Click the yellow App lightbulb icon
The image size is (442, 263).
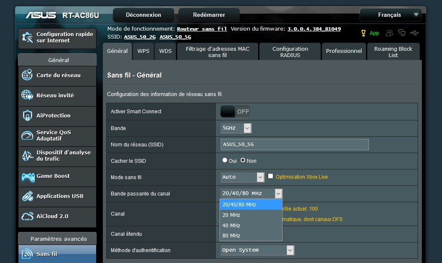pos(364,33)
